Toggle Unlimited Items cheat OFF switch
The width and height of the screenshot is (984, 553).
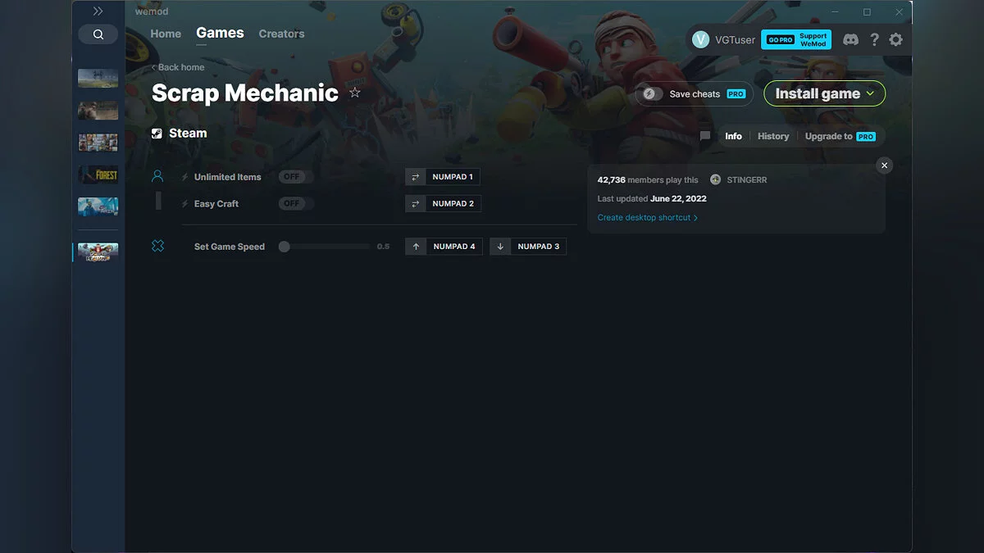pyautogui.click(x=291, y=177)
